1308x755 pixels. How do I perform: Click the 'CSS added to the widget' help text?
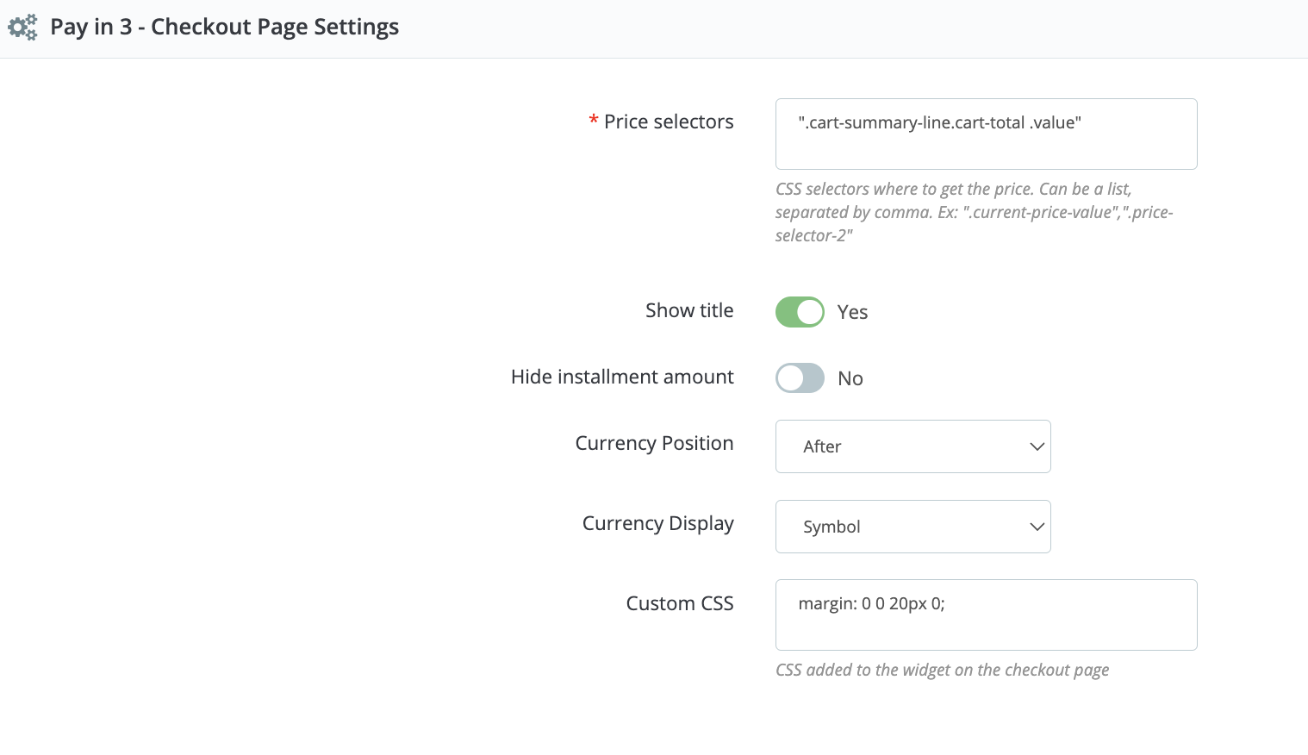(x=942, y=670)
